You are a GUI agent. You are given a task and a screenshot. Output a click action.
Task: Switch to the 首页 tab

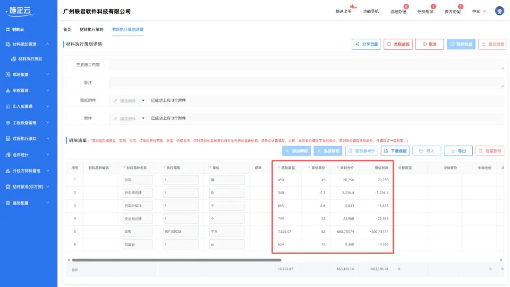coord(67,29)
